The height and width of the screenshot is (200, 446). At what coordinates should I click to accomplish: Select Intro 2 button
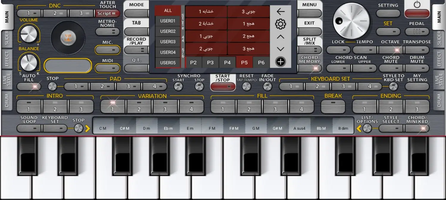pyautogui.click(x=55, y=106)
